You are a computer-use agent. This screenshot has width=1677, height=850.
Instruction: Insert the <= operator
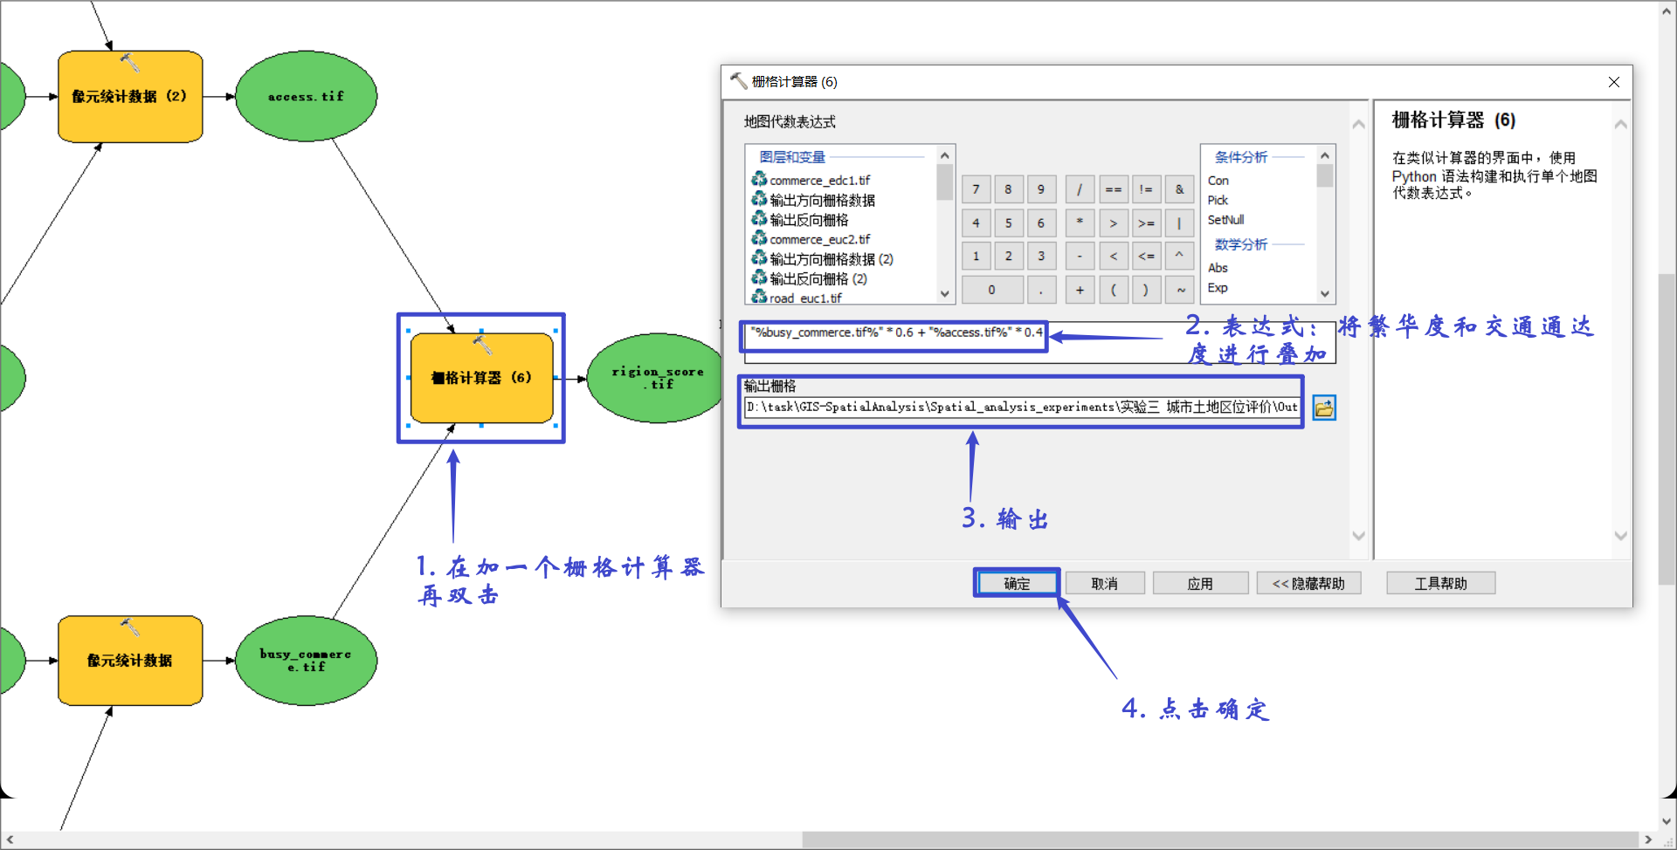pyautogui.click(x=1146, y=256)
